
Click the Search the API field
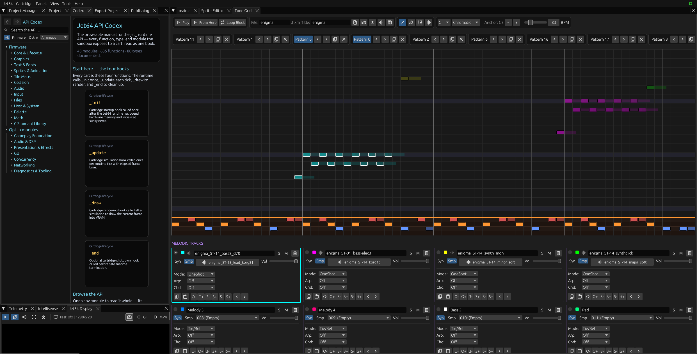39,30
